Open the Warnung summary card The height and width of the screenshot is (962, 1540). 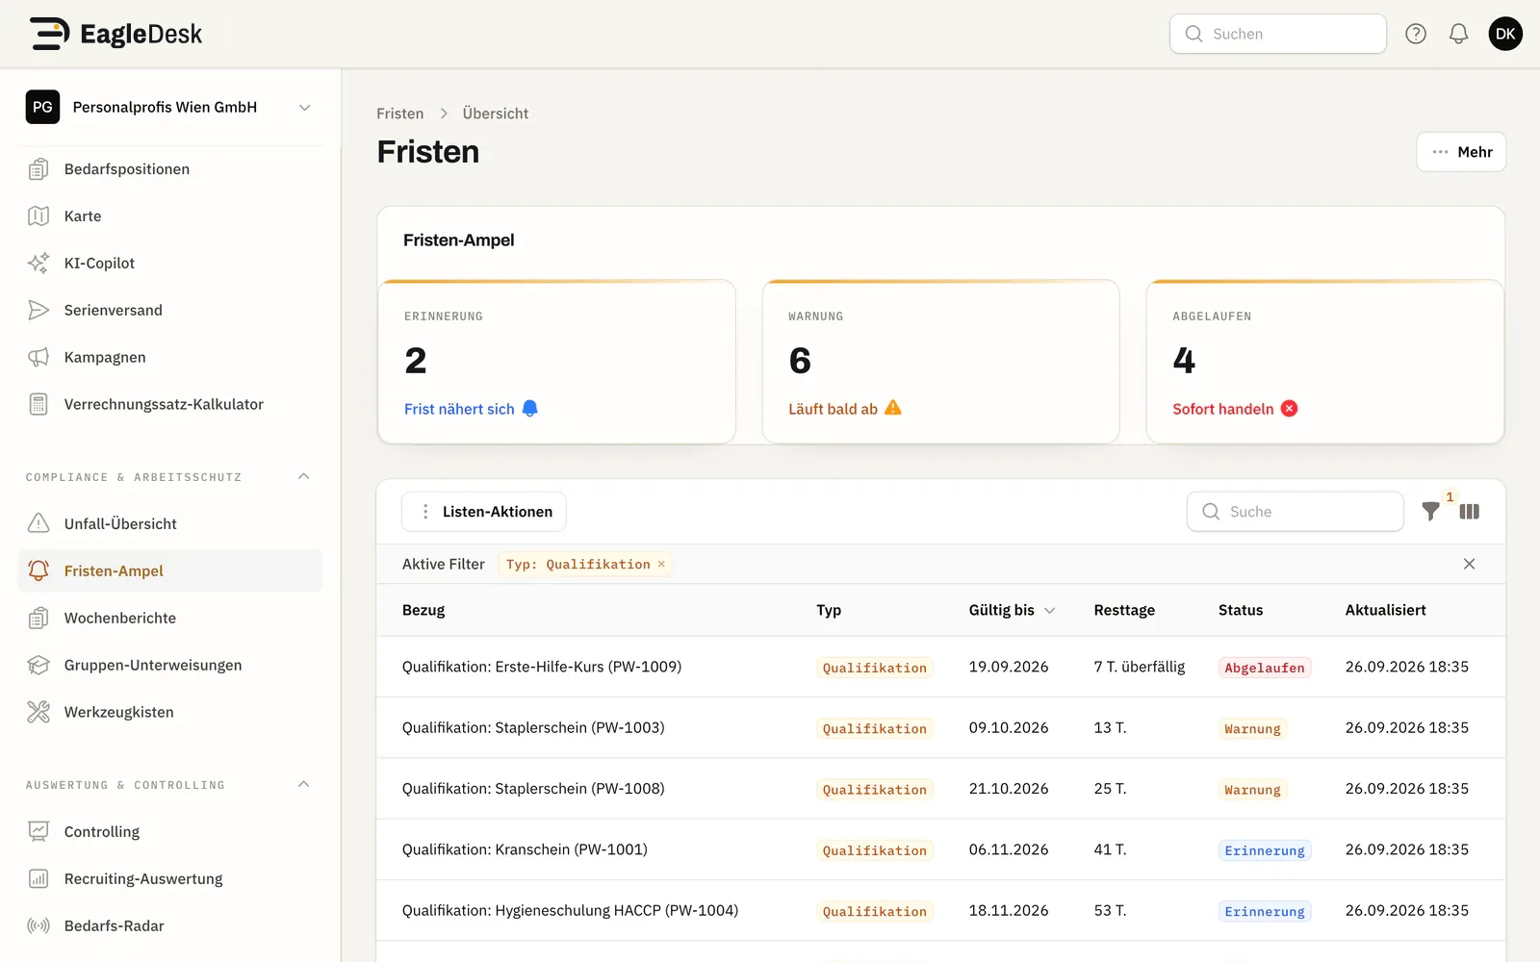pyautogui.click(x=941, y=362)
